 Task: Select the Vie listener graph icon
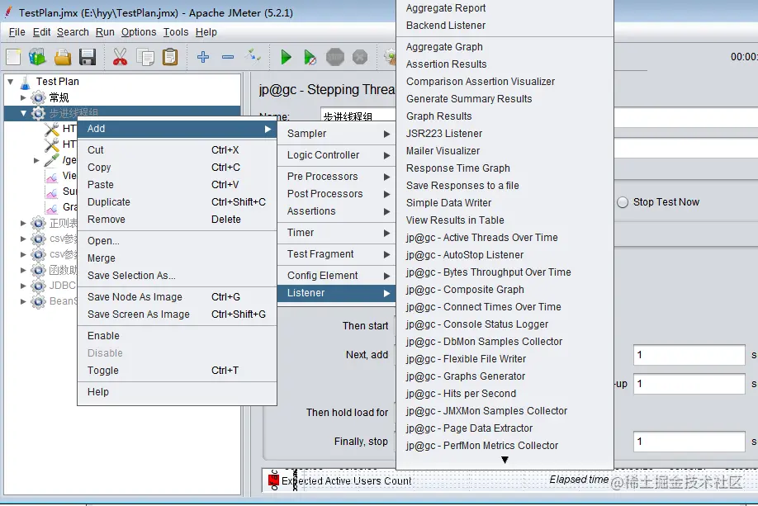point(52,176)
